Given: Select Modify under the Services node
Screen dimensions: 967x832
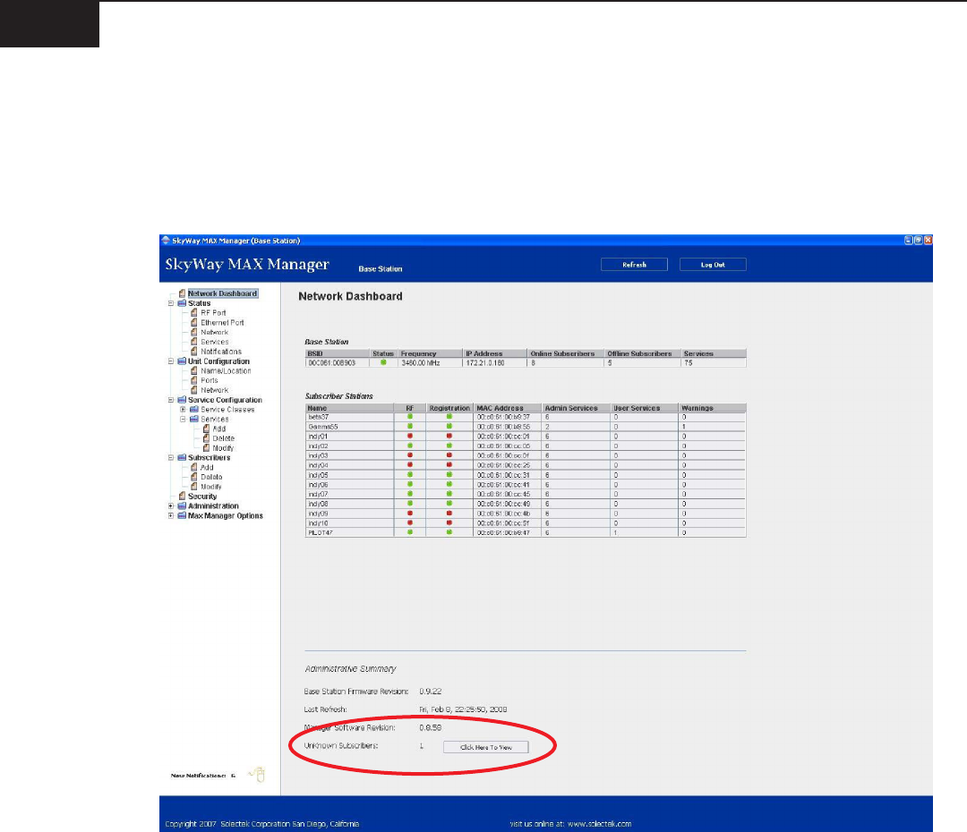Looking at the screenshot, I should click(x=223, y=448).
